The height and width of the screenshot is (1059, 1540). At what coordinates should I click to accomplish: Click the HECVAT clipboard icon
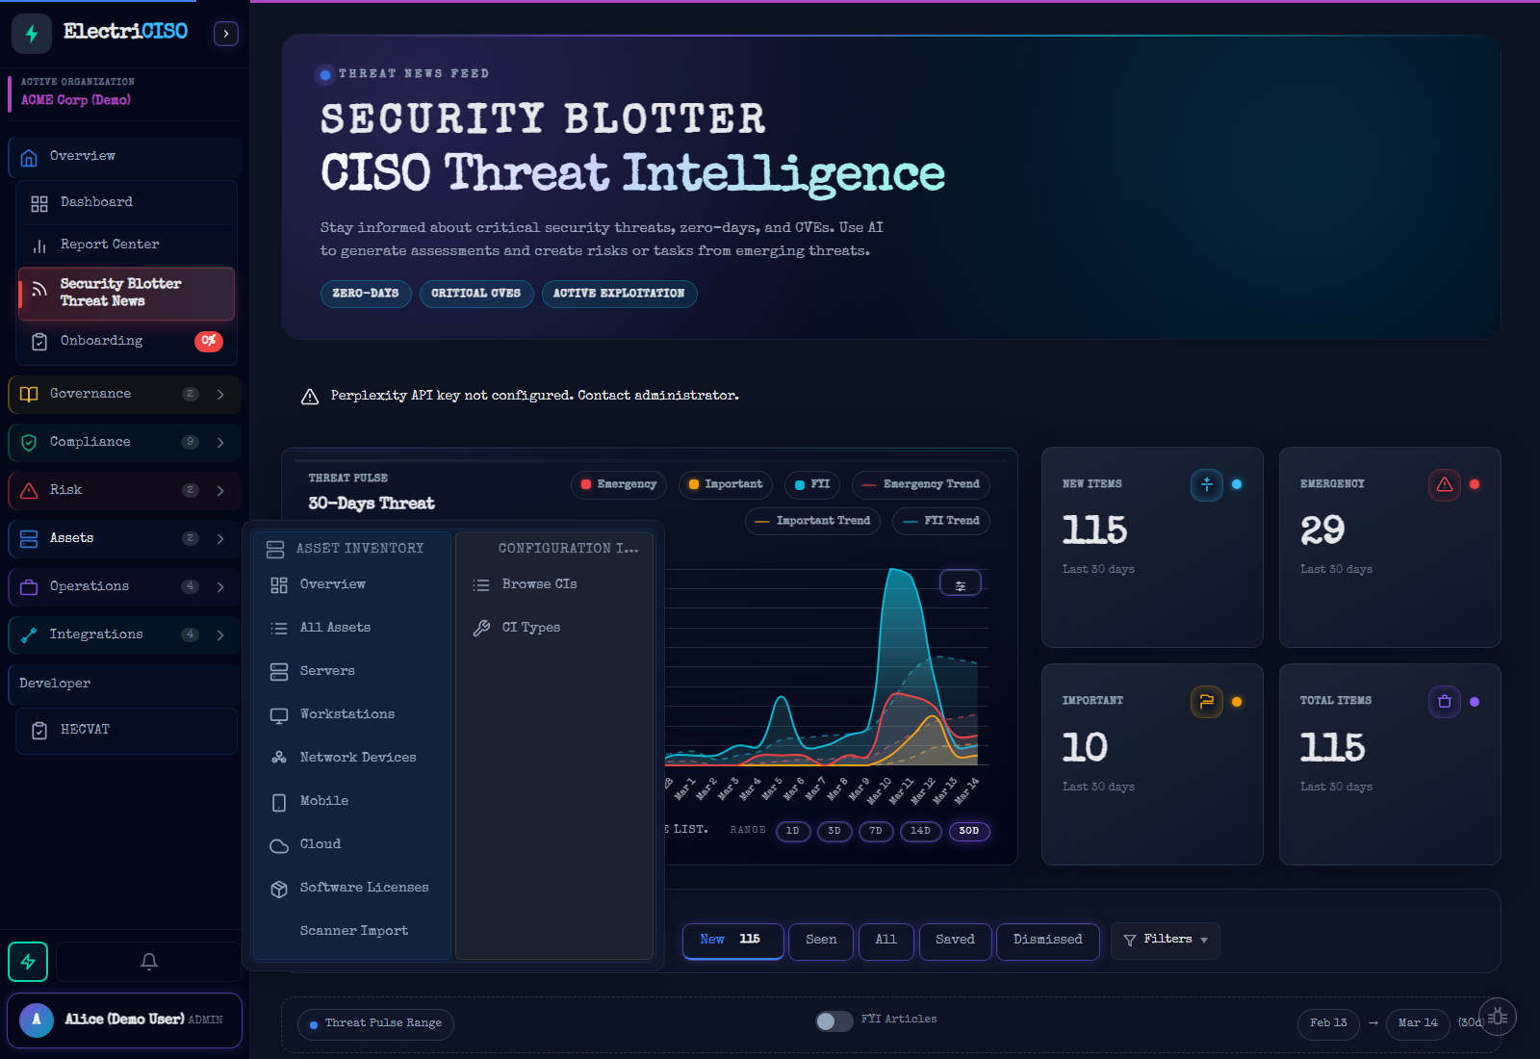coord(39,730)
